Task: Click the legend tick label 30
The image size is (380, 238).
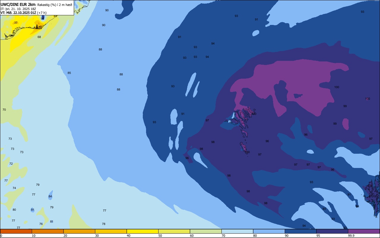Action: (97, 236)
